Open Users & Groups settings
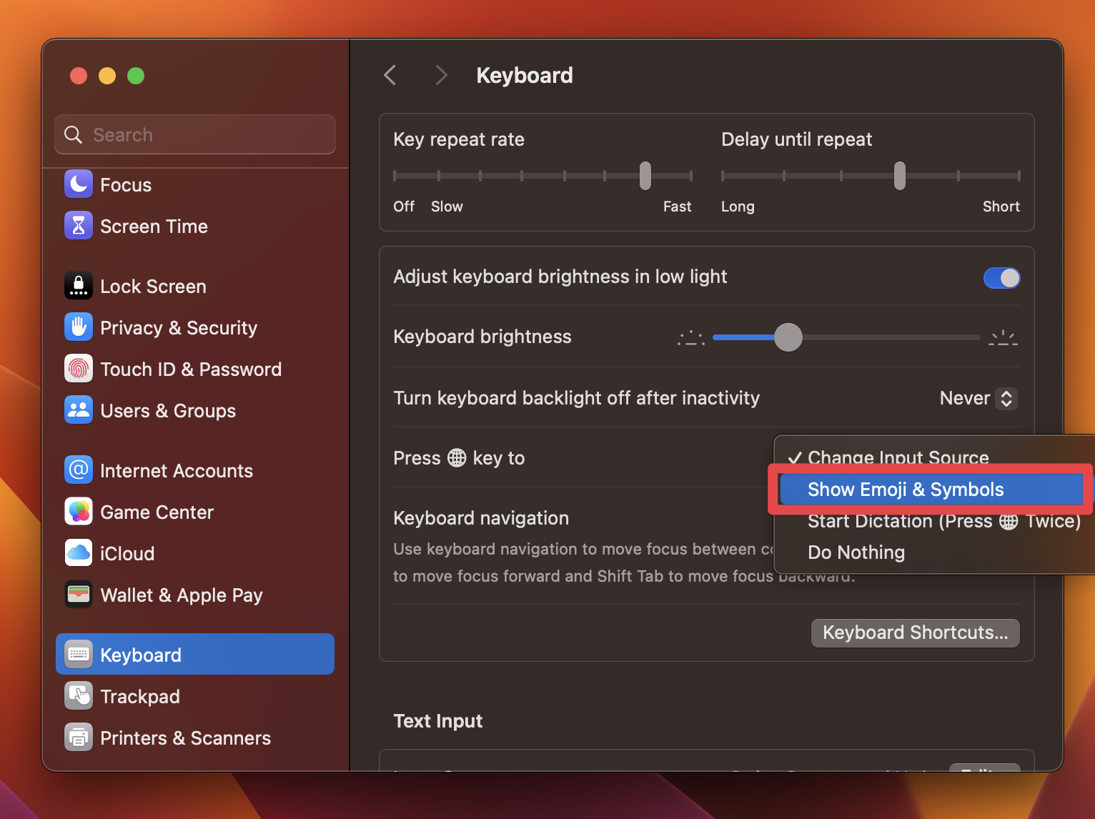This screenshot has width=1095, height=819. pyautogui.click(x=168, y=410)
